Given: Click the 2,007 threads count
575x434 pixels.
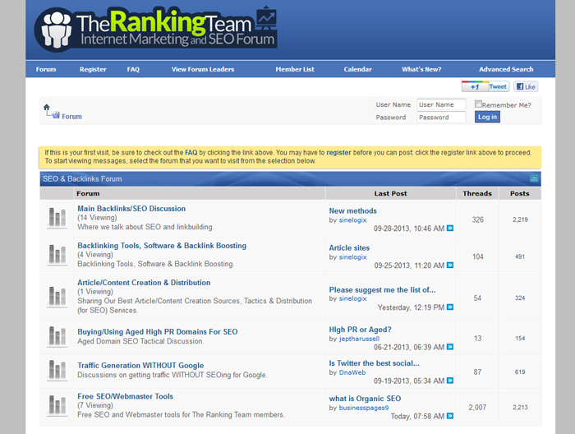Looking at the screenshot, I should tap(477, 408).
